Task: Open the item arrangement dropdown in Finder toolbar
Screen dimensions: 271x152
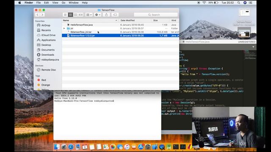Action: pyautogui.click(x=89, y=15)
